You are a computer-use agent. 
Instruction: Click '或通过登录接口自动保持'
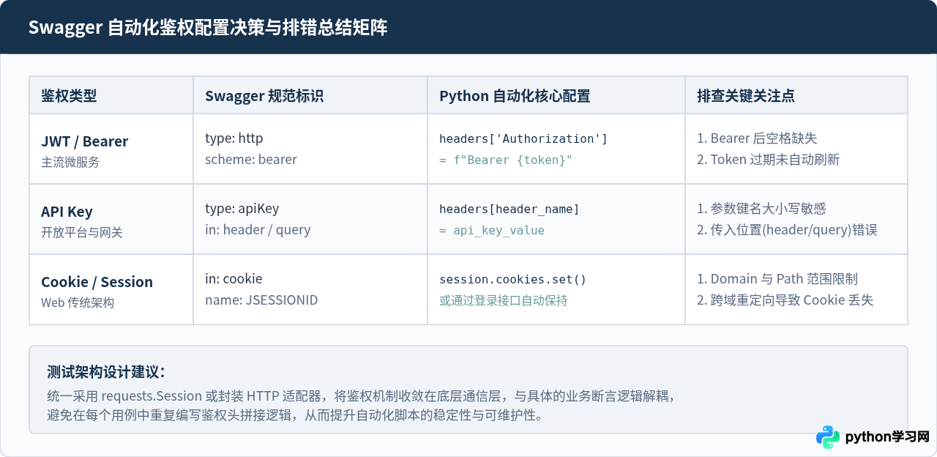click(504, 300)
